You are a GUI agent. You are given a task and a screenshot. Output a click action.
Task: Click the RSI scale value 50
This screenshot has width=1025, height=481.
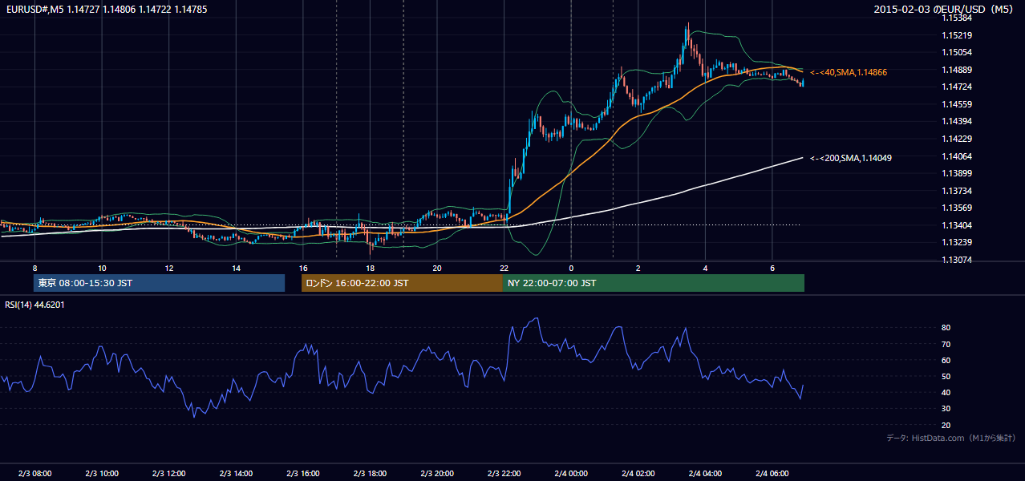point(946,376)
